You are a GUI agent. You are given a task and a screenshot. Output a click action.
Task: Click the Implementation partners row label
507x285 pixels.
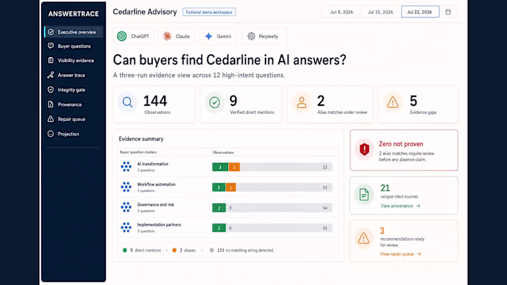coord(159,225)
